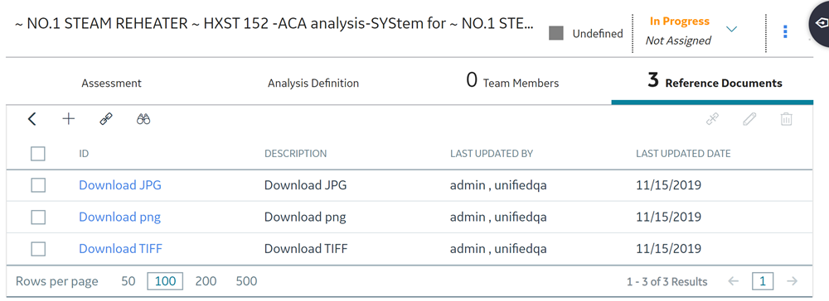Tick the Download png row checkbox

[38, 217]
